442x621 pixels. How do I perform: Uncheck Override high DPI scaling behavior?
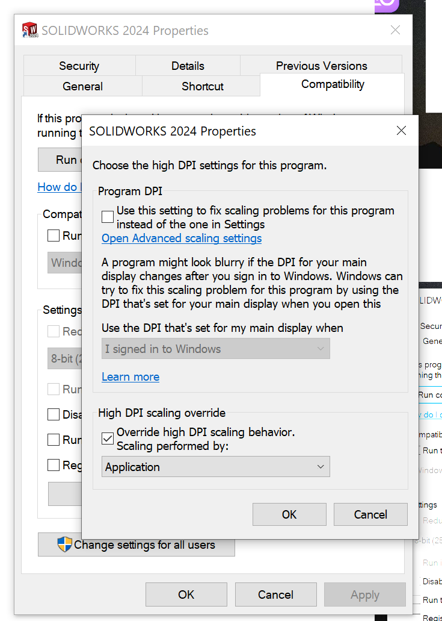(x=108, y=439)
